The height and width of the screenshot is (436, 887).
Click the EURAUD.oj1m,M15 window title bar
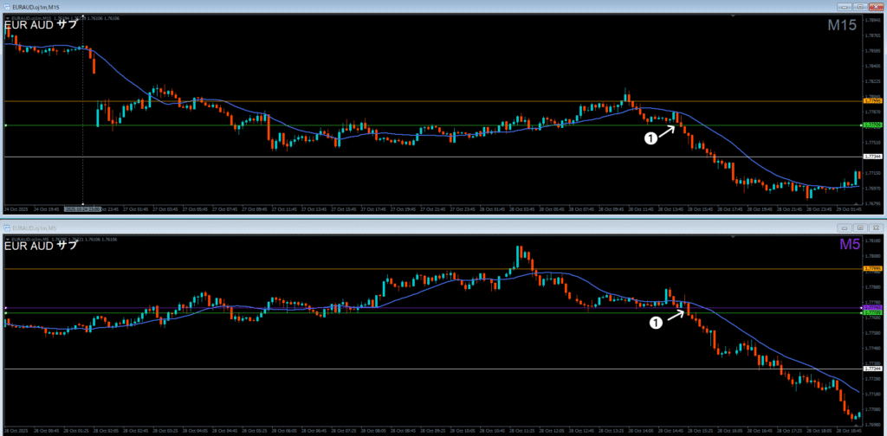tap(433, 5)
